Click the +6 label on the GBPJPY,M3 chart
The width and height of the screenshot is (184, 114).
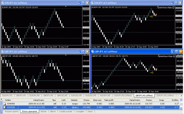click(x=152, y=72)
